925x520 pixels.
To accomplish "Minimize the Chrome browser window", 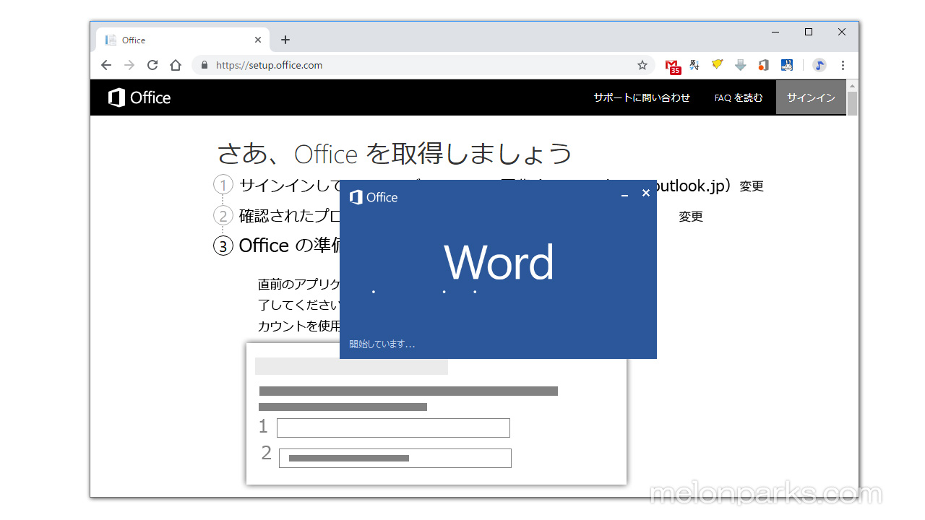I will point(775,32).
